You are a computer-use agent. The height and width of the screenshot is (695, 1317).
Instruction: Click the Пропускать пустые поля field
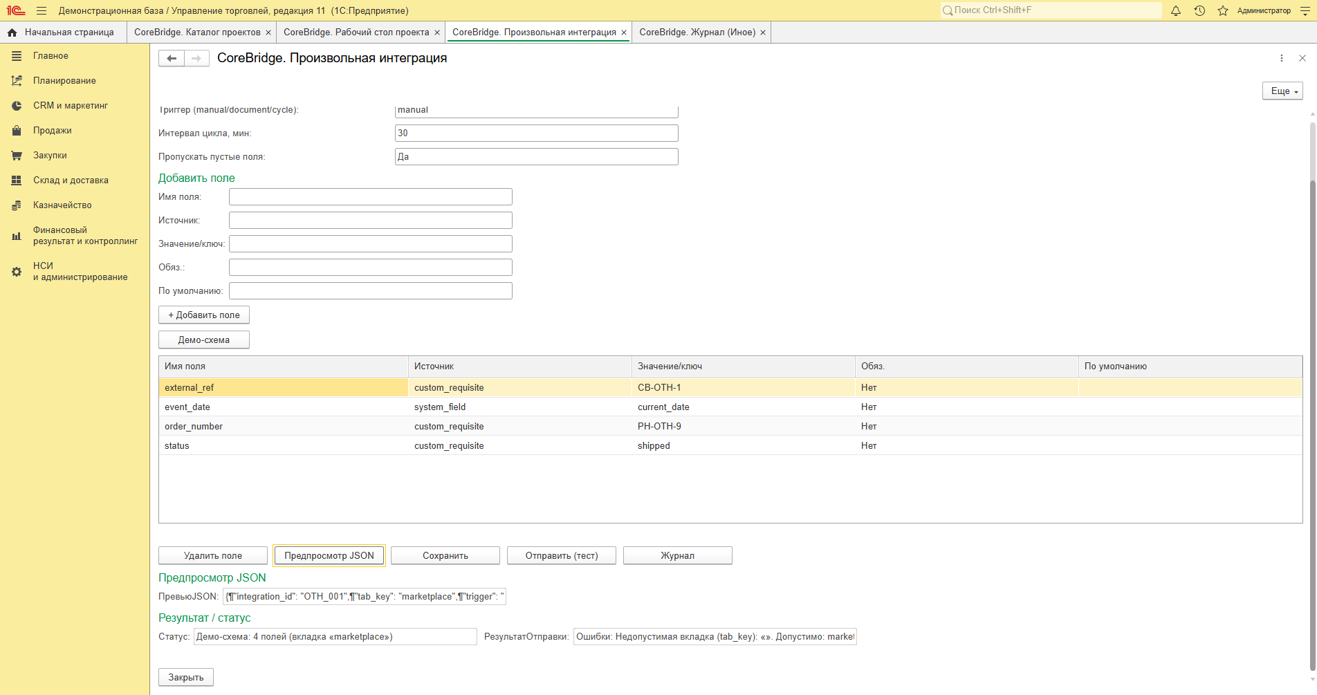tap(537, 157)
